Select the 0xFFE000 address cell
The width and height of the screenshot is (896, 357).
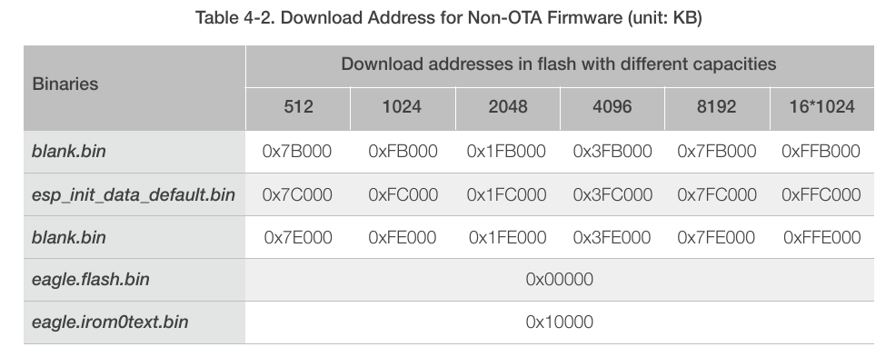click(x=821, y=238)
